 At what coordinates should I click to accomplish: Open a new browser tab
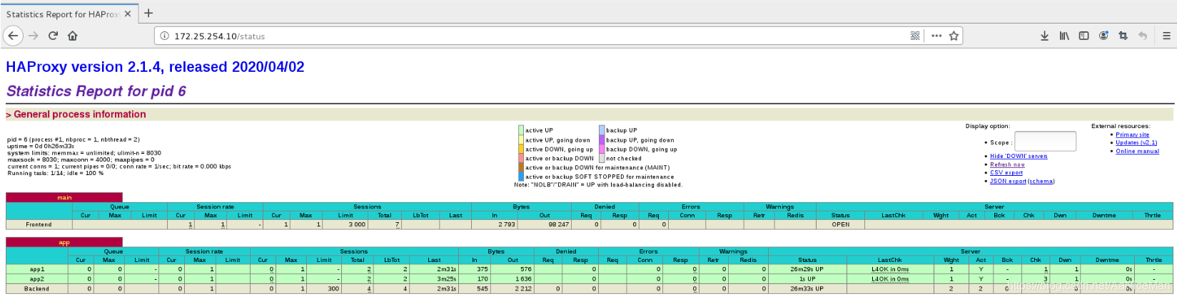click(x=148, y=13)
